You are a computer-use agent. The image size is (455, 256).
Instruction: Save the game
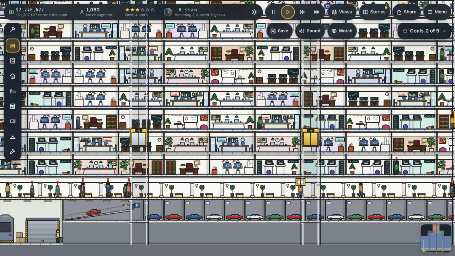[279, 31]
